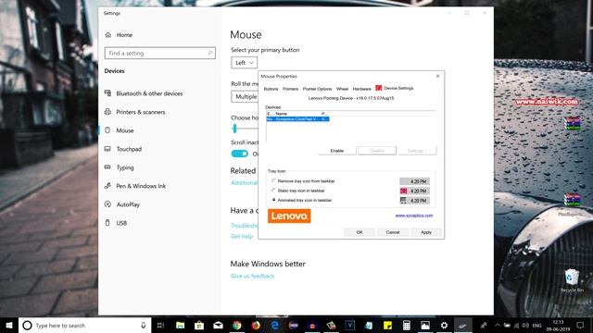This screenshot has height=333, width=593.
Task: Toggle the Scroll inactive windows switch
Action: click(x=239, y=154)
